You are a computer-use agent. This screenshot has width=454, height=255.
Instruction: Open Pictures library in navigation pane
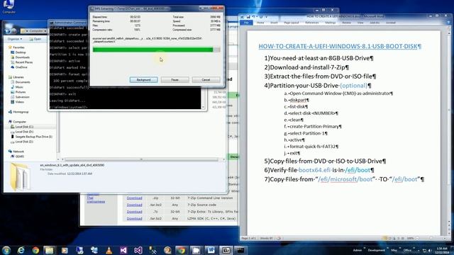coord(21,92)
